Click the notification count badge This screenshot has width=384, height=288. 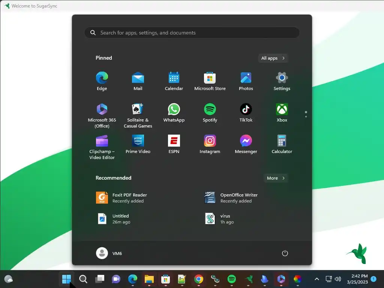[x=373, y=279]
